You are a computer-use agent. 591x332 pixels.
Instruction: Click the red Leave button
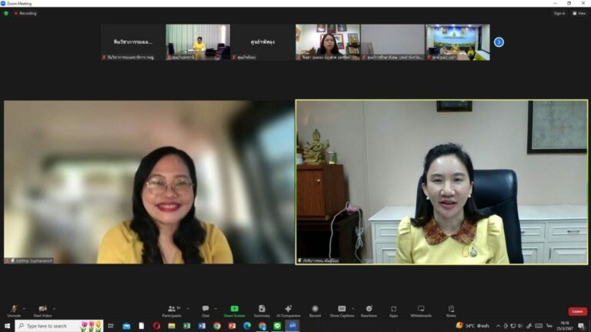click(577, 311)
